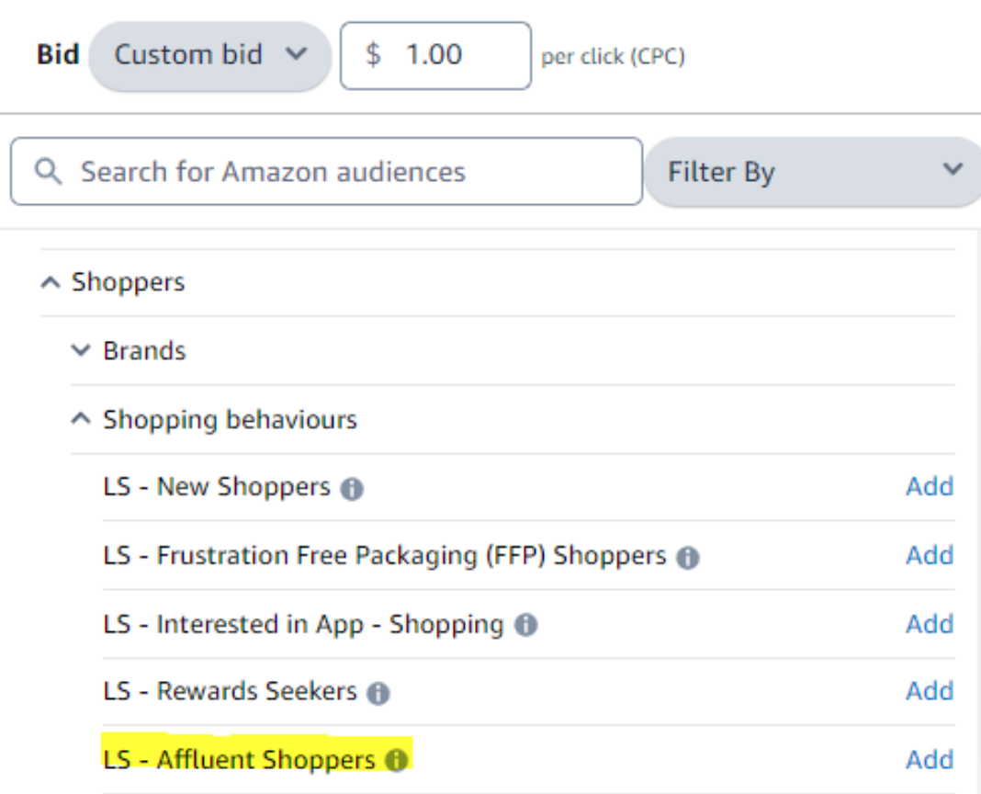Show info for LS - Rewards Seekers
981x794 pixels.
pos(378,693)
